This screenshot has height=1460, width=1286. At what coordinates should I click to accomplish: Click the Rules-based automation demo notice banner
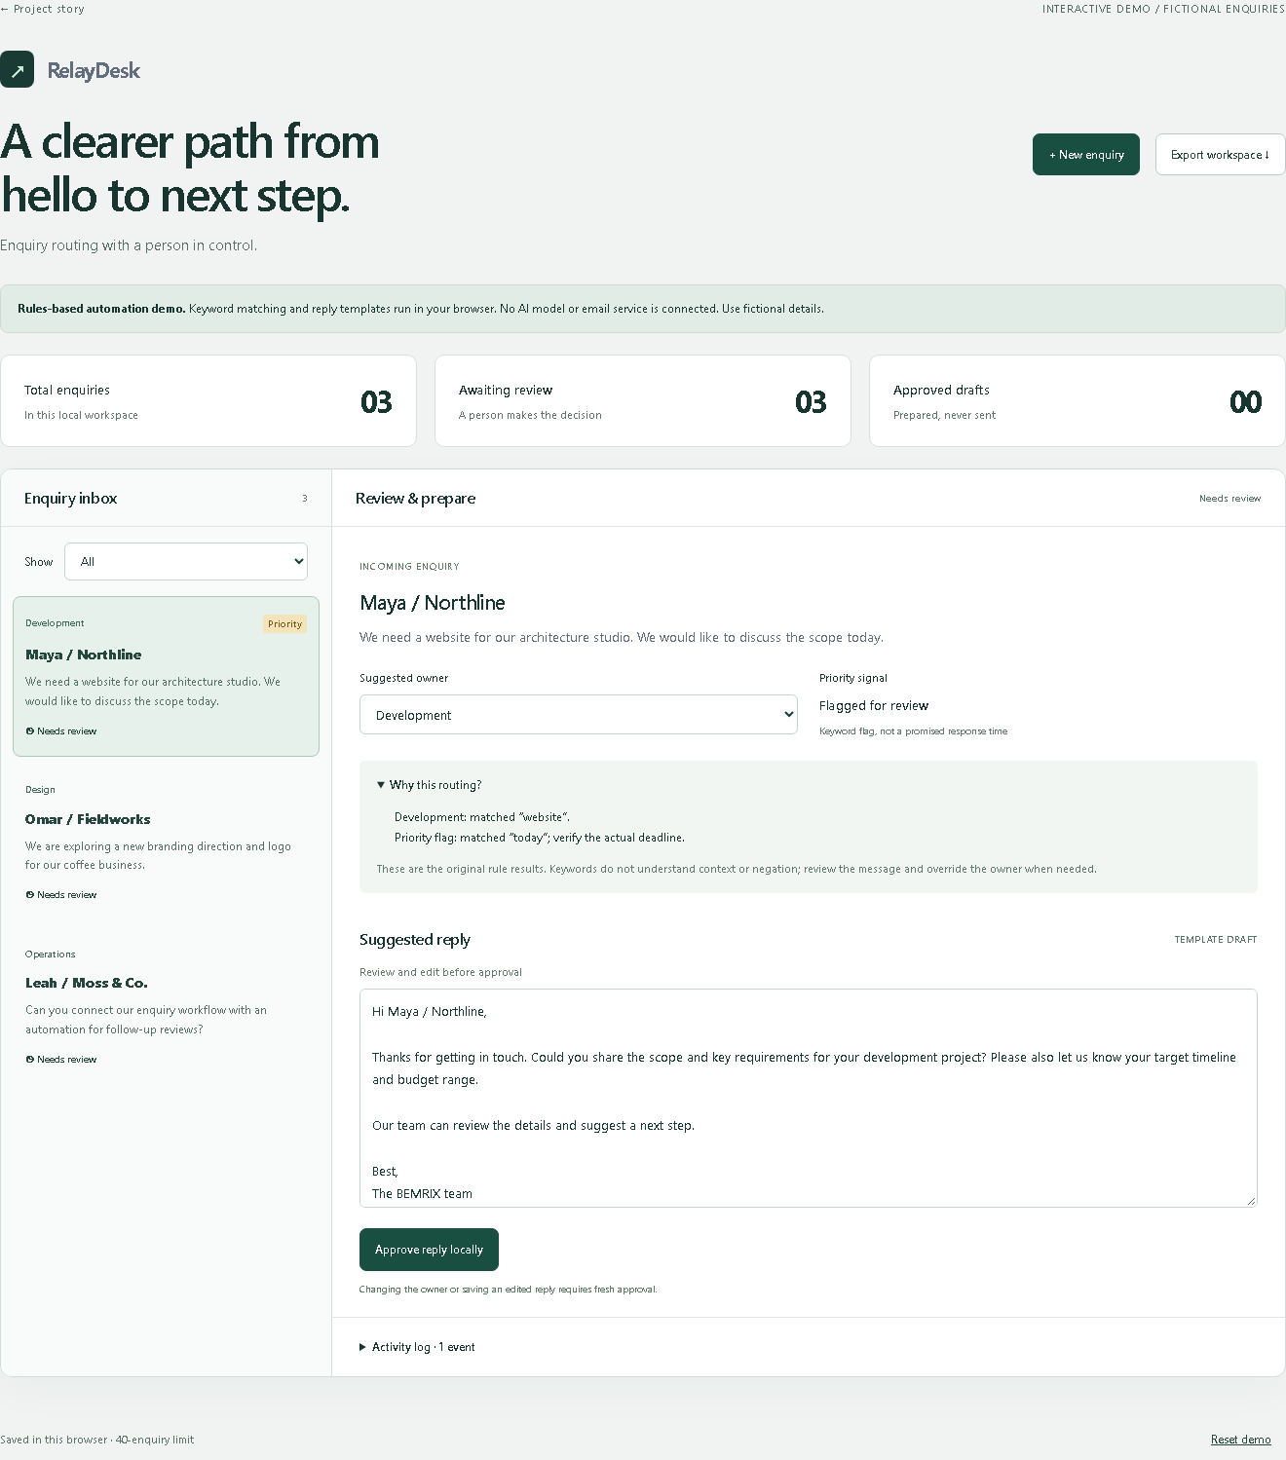[x=643, y=309]
